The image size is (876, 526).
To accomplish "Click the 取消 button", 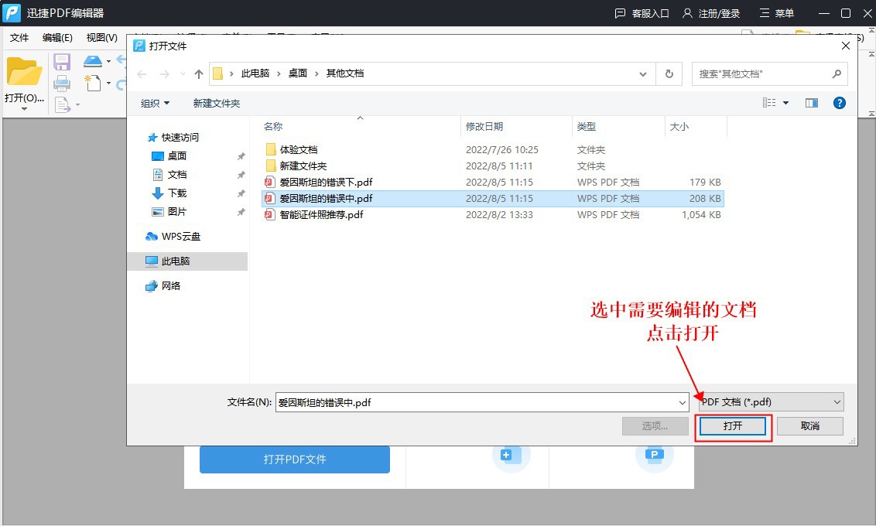I will (809, 425).
